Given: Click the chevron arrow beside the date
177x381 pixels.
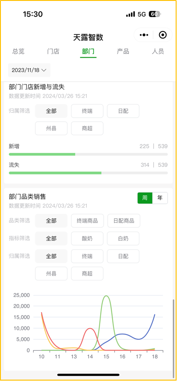Looking at the screenshot, I should [x=44, y=70].
